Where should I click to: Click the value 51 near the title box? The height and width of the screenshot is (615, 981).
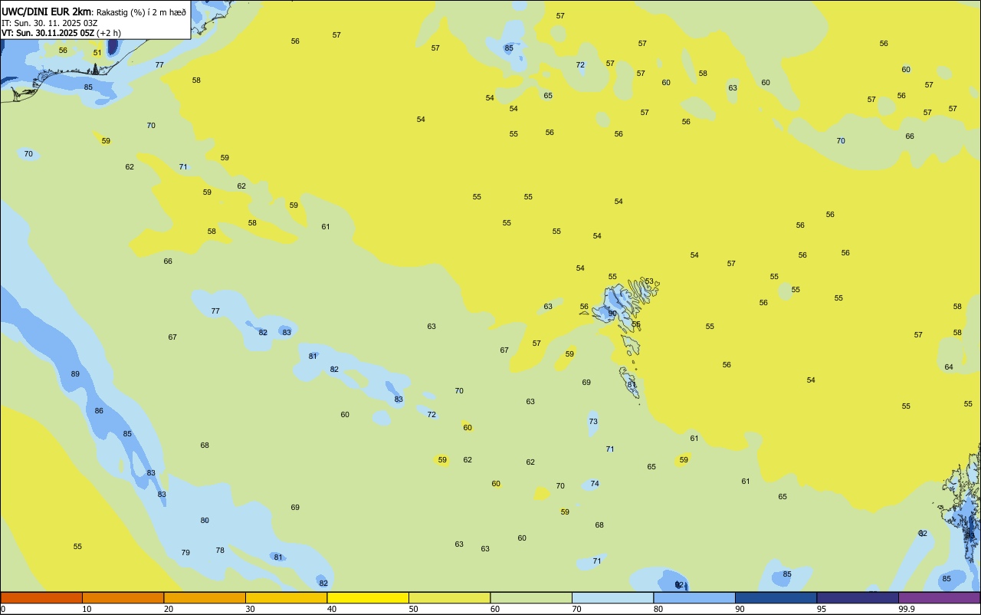[x=97, y=53]
